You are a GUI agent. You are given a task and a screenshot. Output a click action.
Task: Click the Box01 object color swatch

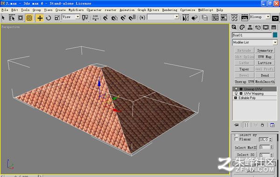(275, 35)
